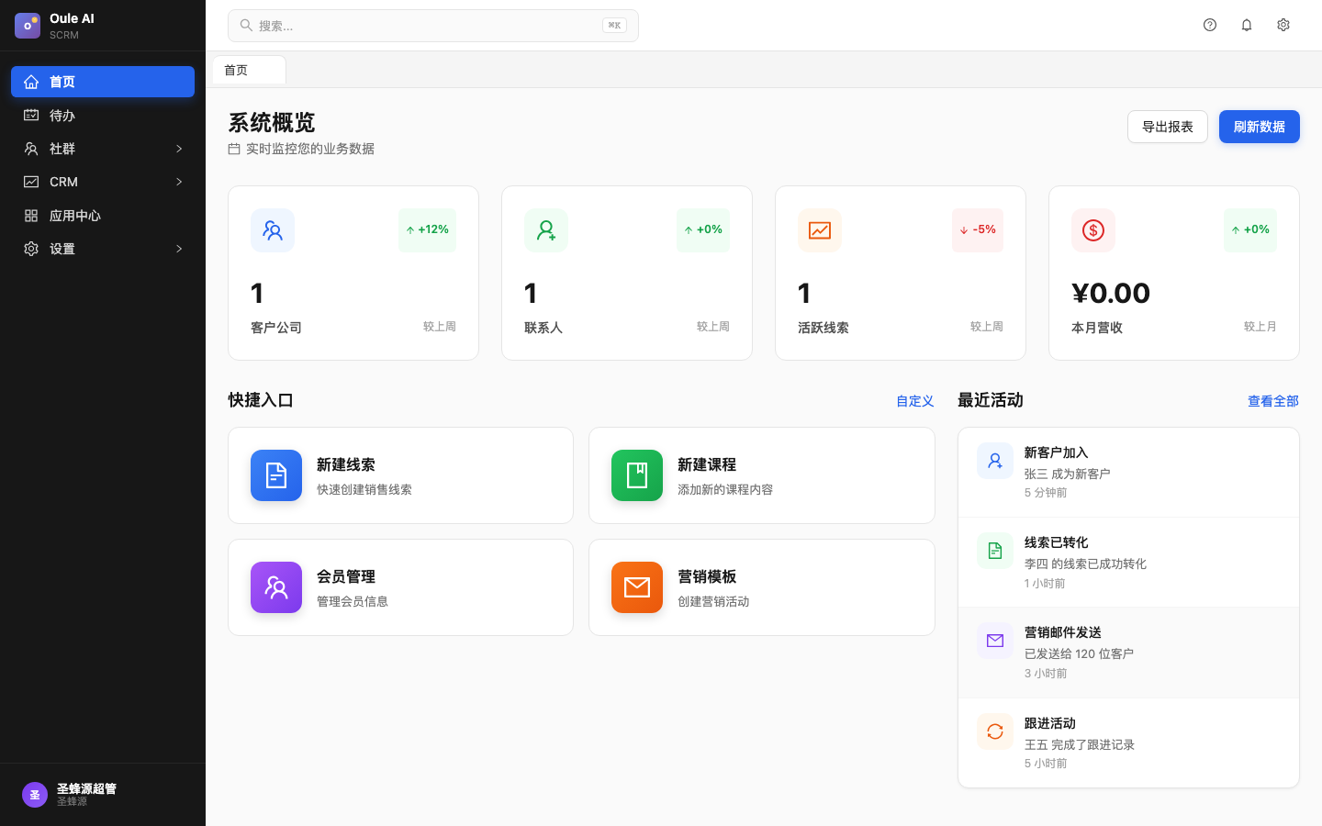Image resolution: width=1322 pixels, height=826 pixels.
Task: Open the top-bar settings gear icon
Action: coord(1283,25)
